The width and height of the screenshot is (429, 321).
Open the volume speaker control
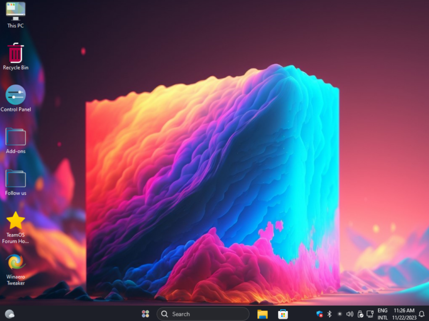click(349, 314)
